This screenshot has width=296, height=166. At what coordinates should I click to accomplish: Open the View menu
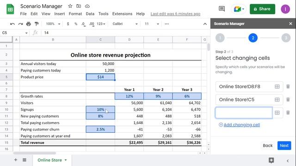(x=46, y=14)
